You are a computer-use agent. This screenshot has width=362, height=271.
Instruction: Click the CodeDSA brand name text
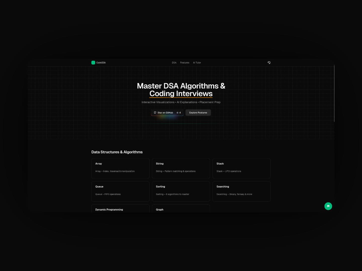pyautogui.click(x=101, y=63)
